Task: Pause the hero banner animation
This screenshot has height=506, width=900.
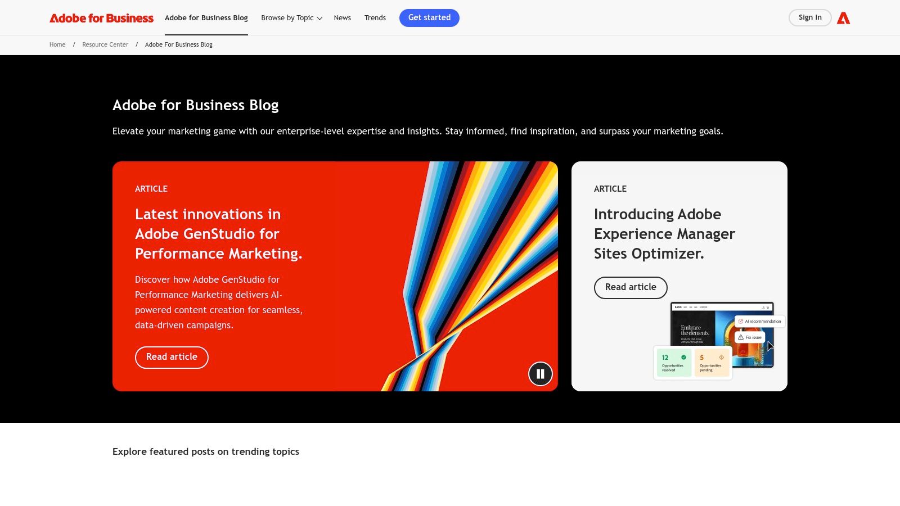Action: [541, 374]
